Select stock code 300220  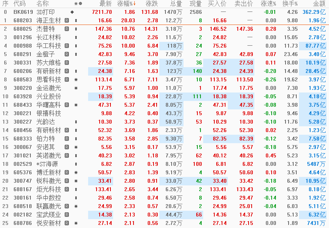click(x=23, y=88)
